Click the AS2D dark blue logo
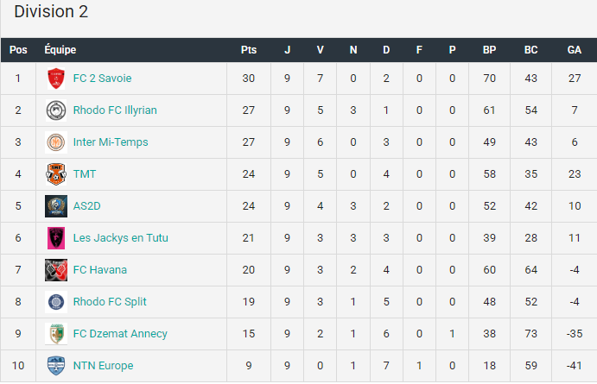The width and height of the screenshot is (597, 384). pyautogui.click(x=56, y=206)
